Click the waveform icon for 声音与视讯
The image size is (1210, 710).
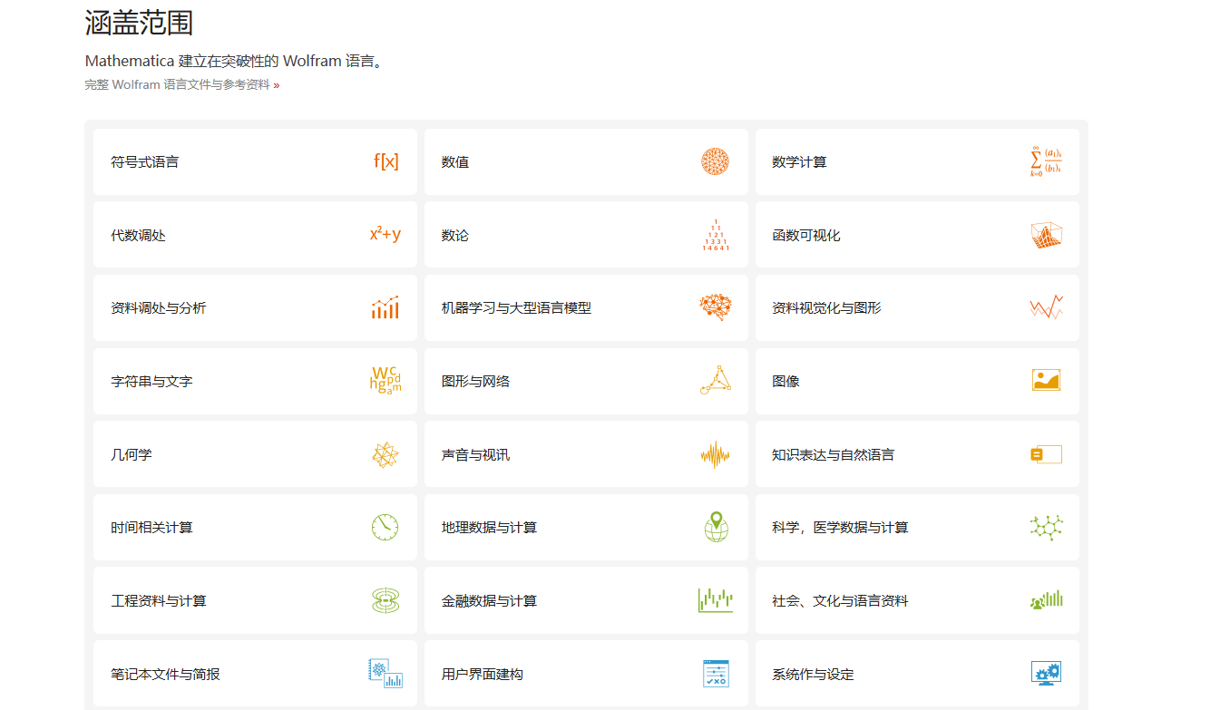click(716, 454)
